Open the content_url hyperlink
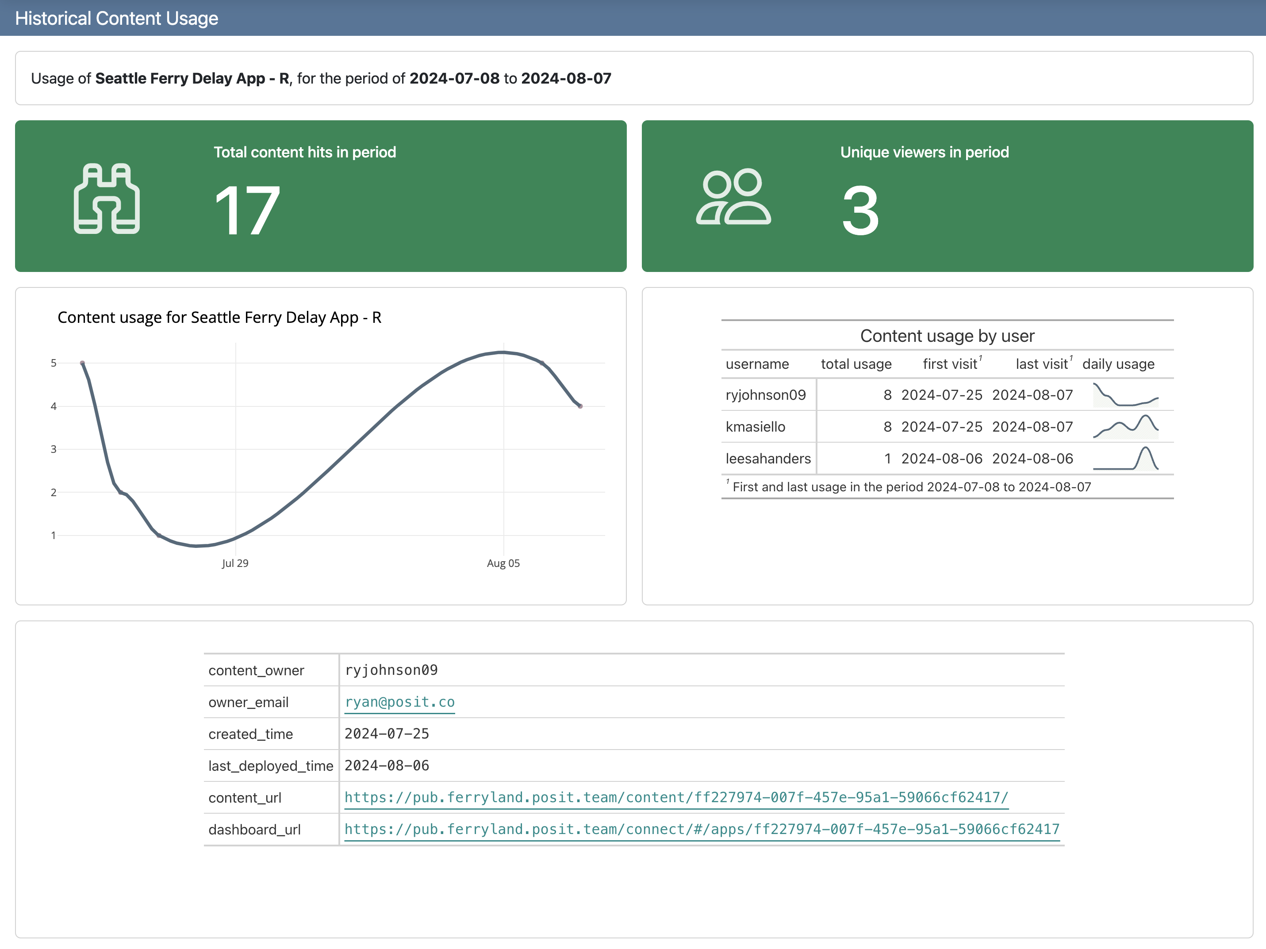Viewport: 1266px width, 949px height. (x=676, y=797)
